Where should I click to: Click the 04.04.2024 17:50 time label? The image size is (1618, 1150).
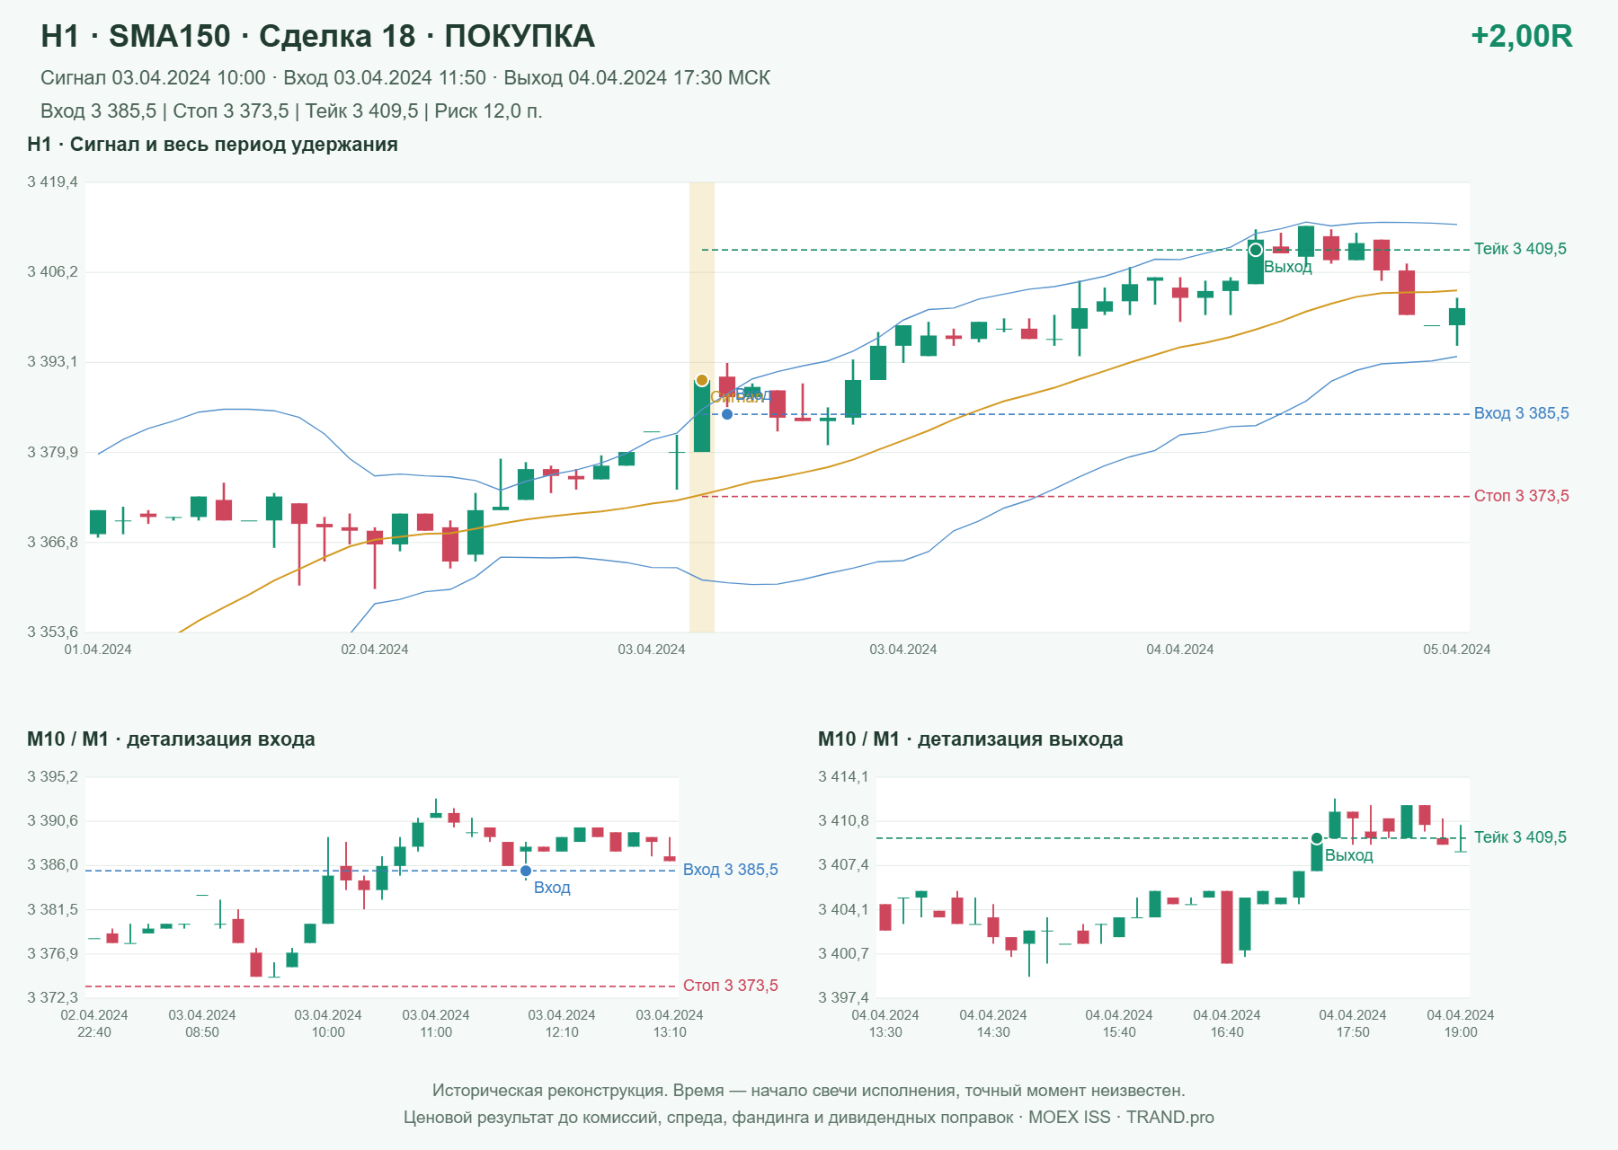(x=1353, y=1023)
